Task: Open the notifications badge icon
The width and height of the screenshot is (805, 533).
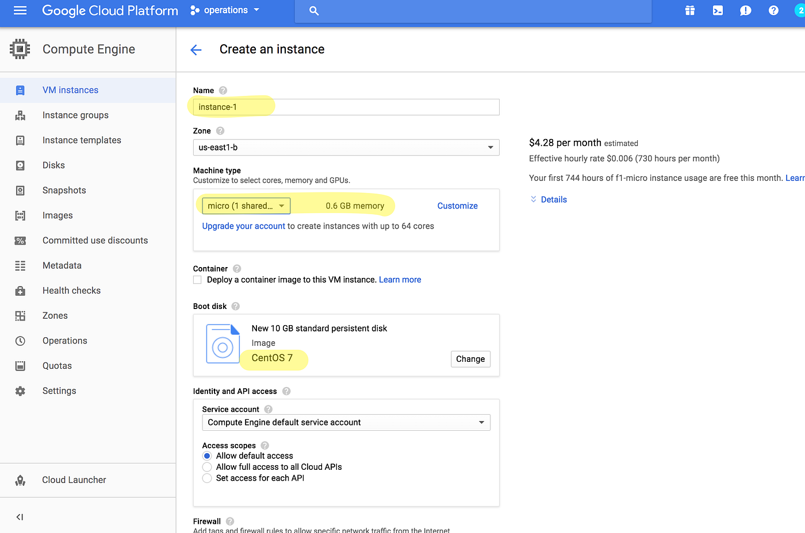Action: 800,10
